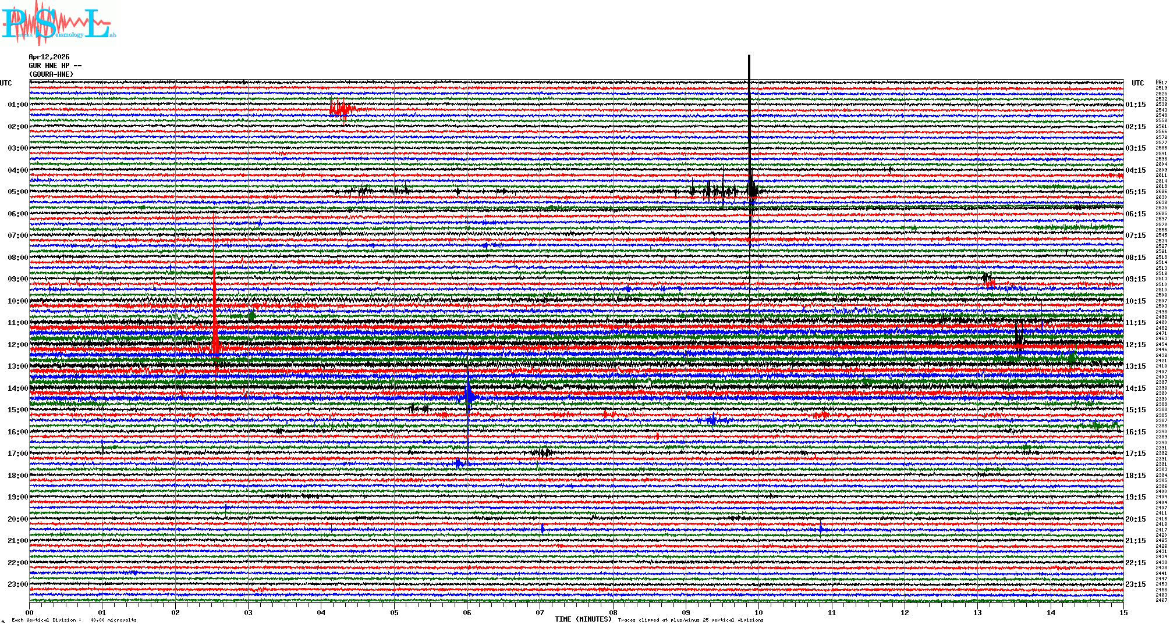Click the right UTC axis header
This screenshot has width=1170, height=628.
point(1137,83)
